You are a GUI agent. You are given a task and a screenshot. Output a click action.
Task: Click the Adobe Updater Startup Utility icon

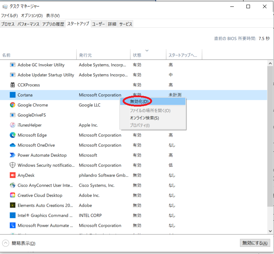coord(13,75)
